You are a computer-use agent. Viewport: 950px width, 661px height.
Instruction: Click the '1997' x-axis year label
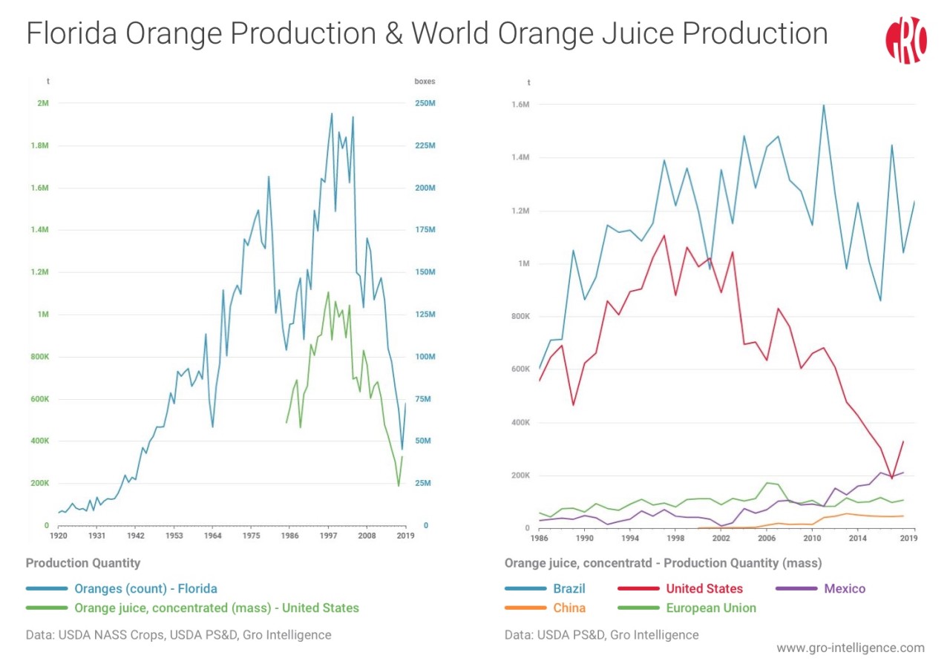(x=330, y=535)
